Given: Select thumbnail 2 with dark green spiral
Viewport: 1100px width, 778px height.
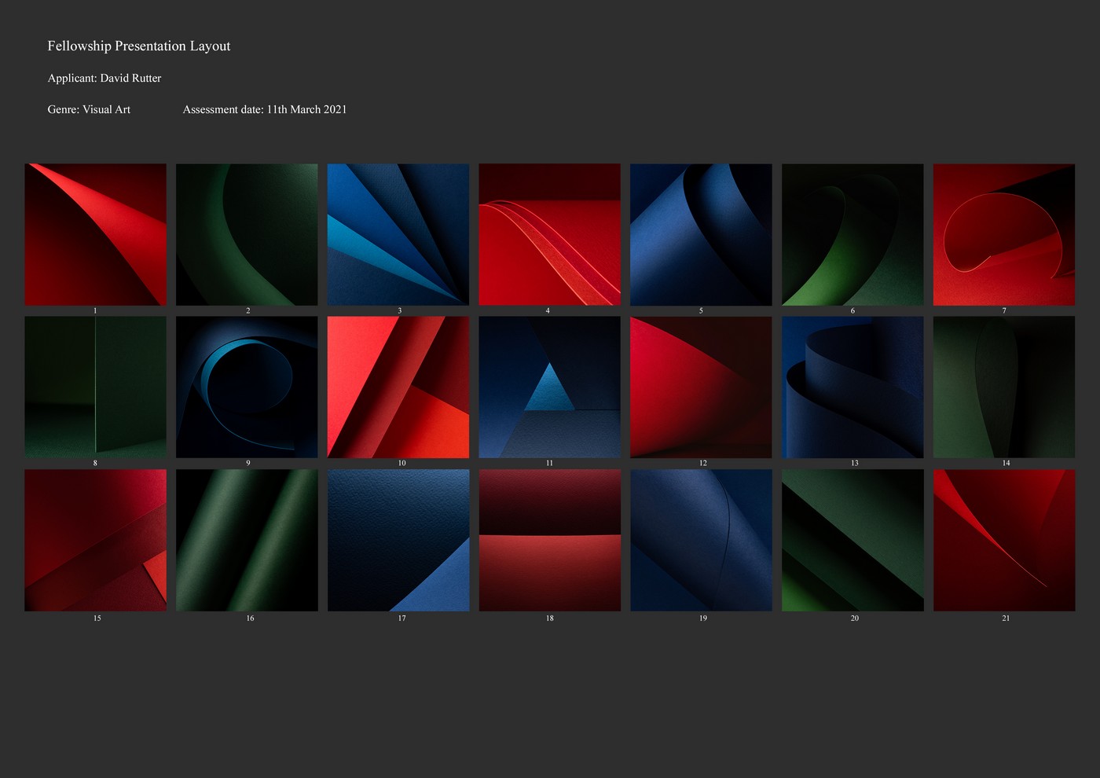Looking at the screenshot, I should pyautogui.click(x=247, y=233).
